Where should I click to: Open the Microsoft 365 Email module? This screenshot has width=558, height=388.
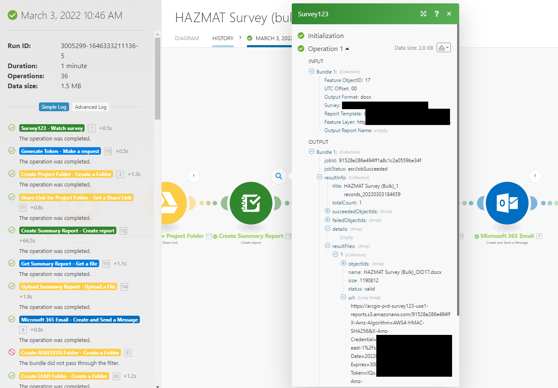click(x=507, y=203)
